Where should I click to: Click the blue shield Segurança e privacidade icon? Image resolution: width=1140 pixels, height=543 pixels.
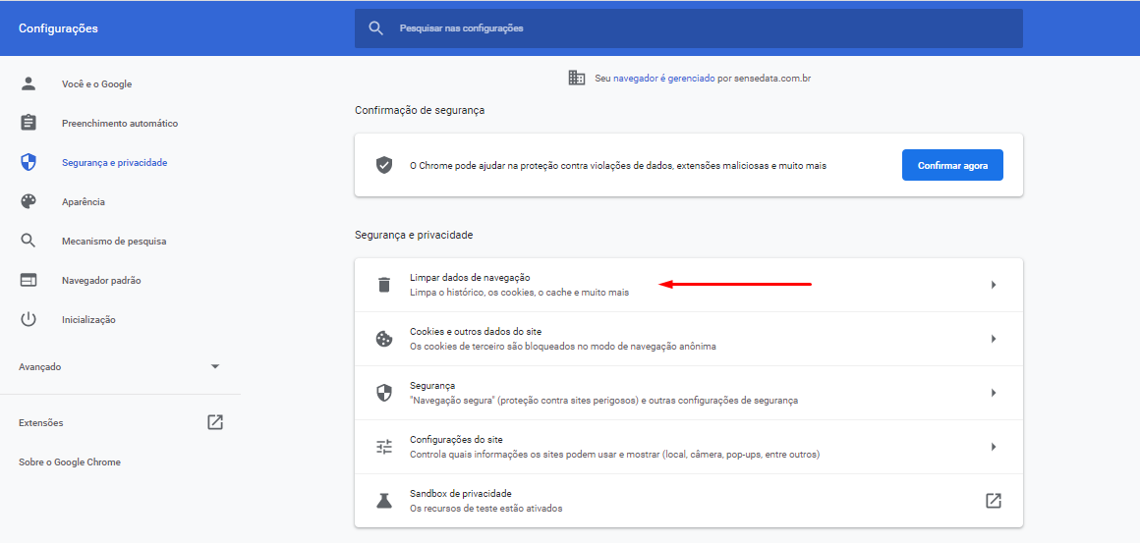point(28,162)
